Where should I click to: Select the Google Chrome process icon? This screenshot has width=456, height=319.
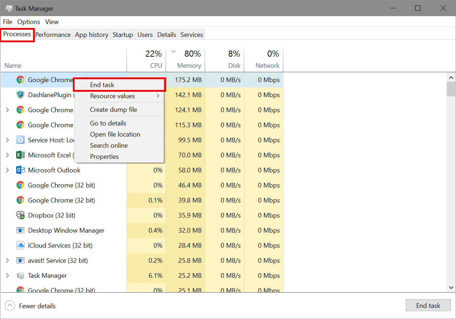[21, 80]
